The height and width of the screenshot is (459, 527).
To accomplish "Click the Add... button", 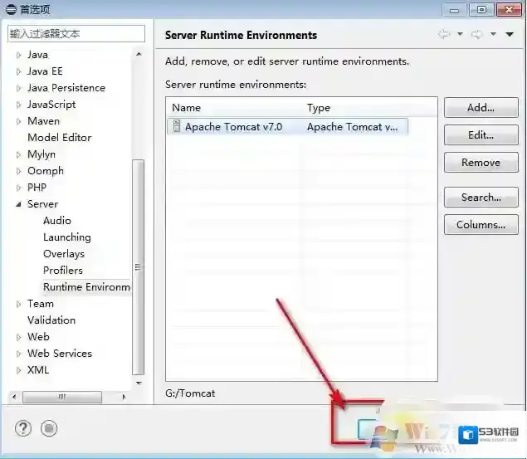I will (x=481, y=108).
